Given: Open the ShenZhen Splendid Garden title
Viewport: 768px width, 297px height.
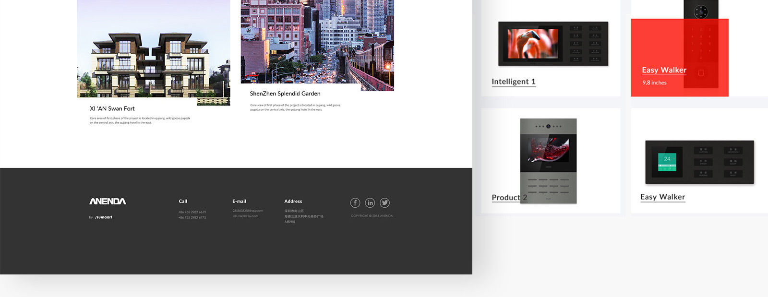Looking at the screenshot, I should tap(285, 94).
